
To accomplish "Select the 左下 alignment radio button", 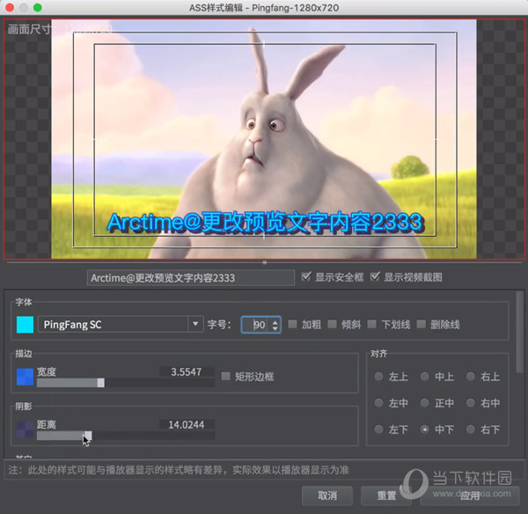I will point(378,430).
